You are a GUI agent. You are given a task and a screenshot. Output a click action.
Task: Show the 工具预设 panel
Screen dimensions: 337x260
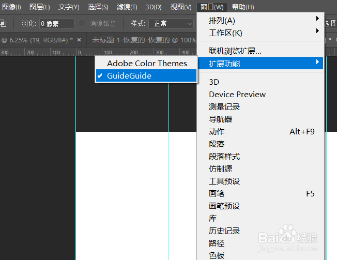[261, 181]
